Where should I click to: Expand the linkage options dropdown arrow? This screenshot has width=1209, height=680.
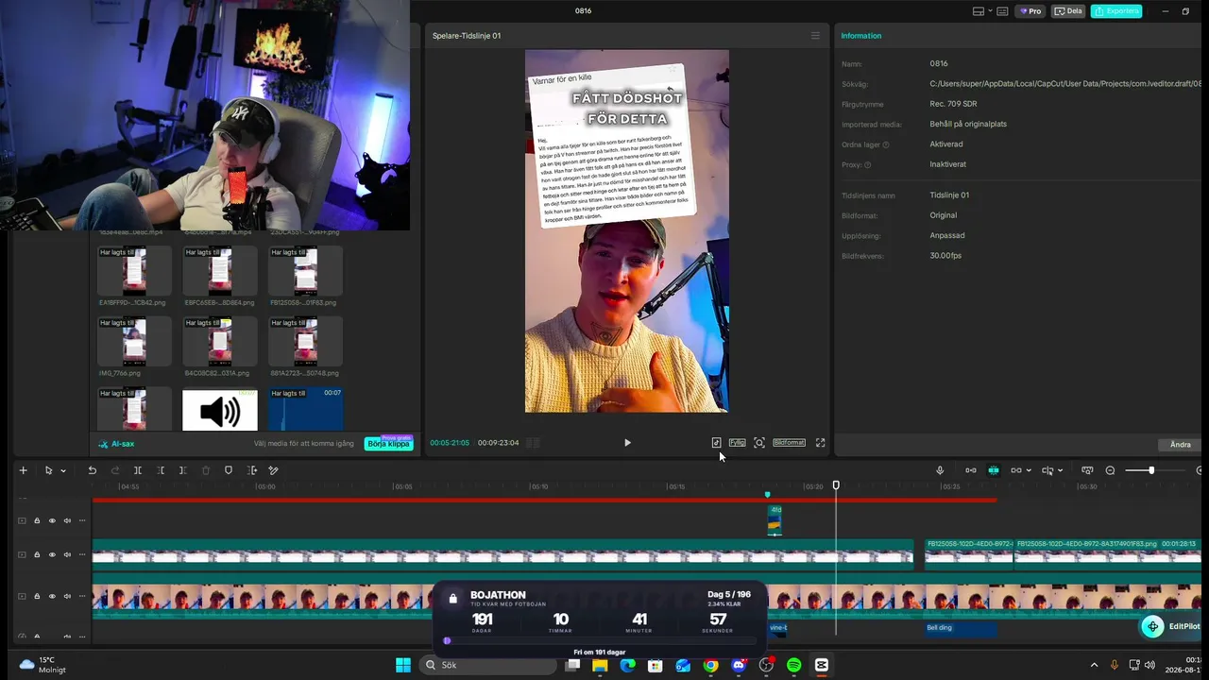(1029, 470)
